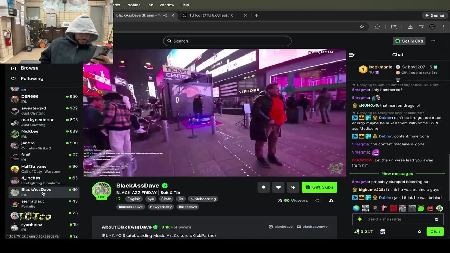
Task: Open NickLee channel in sidebar
Action: point(44,134)
